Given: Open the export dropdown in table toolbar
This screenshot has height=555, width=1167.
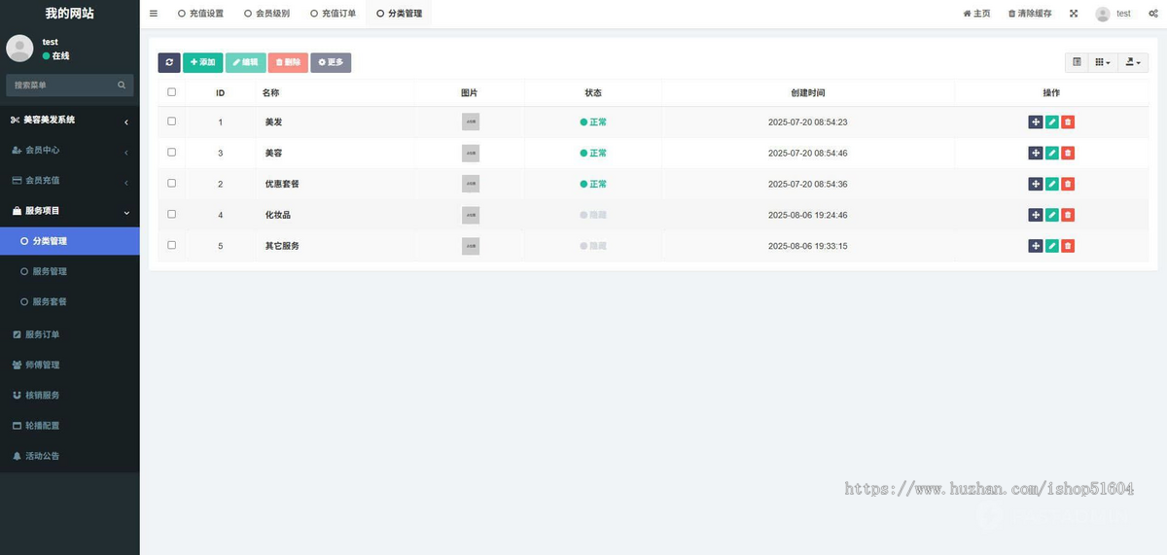Looking at the screenshot, I should tap(1133, 62).
